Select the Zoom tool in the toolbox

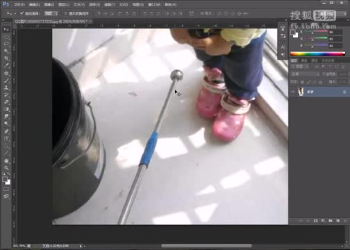click(6, 168)
